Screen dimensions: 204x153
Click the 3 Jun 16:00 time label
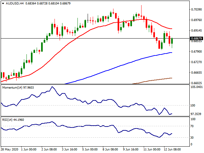[69, 149]
